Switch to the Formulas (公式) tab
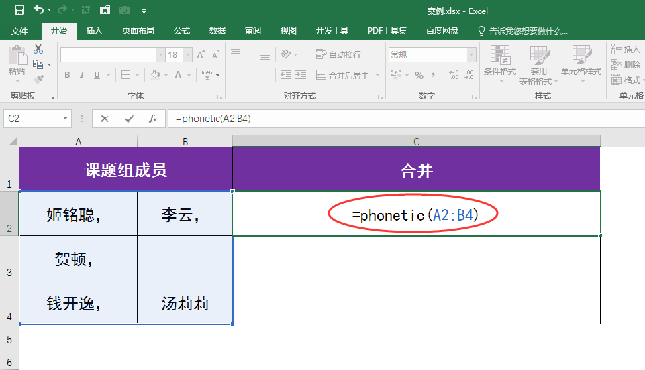 pyautogui.click(x=181, y=31)
